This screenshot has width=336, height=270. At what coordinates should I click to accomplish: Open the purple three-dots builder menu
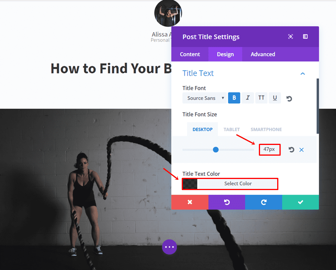169,247
